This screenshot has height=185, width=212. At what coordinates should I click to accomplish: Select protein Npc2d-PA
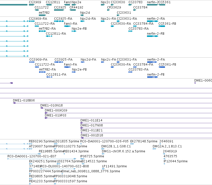click(82, 62)
